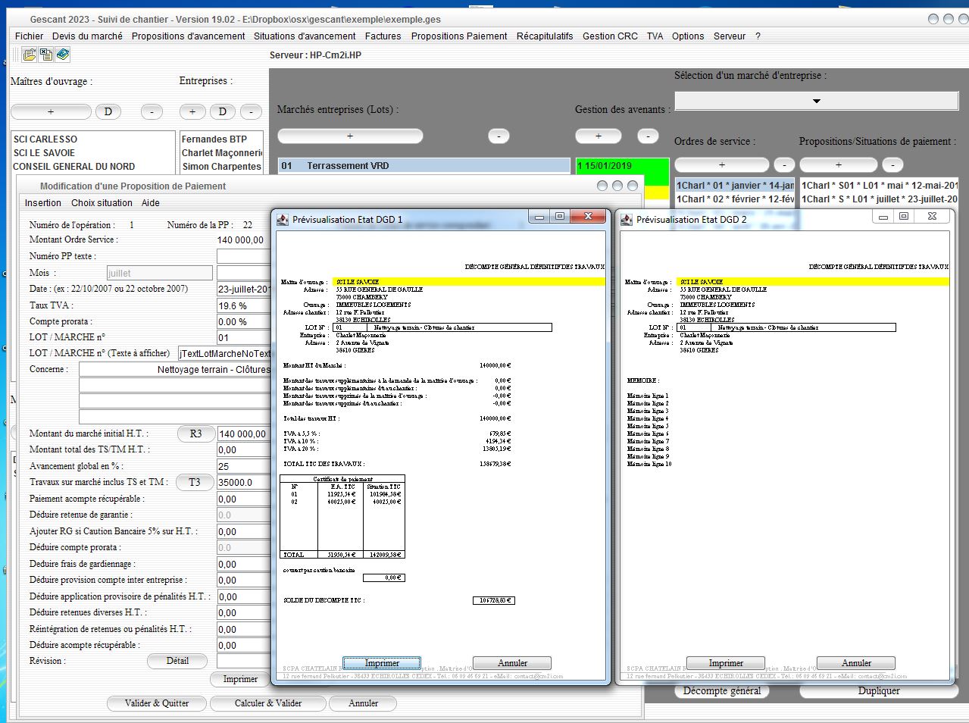Click the Valider & Quitter button
Screen dimensions: 969x723
(x=157, y=703)
